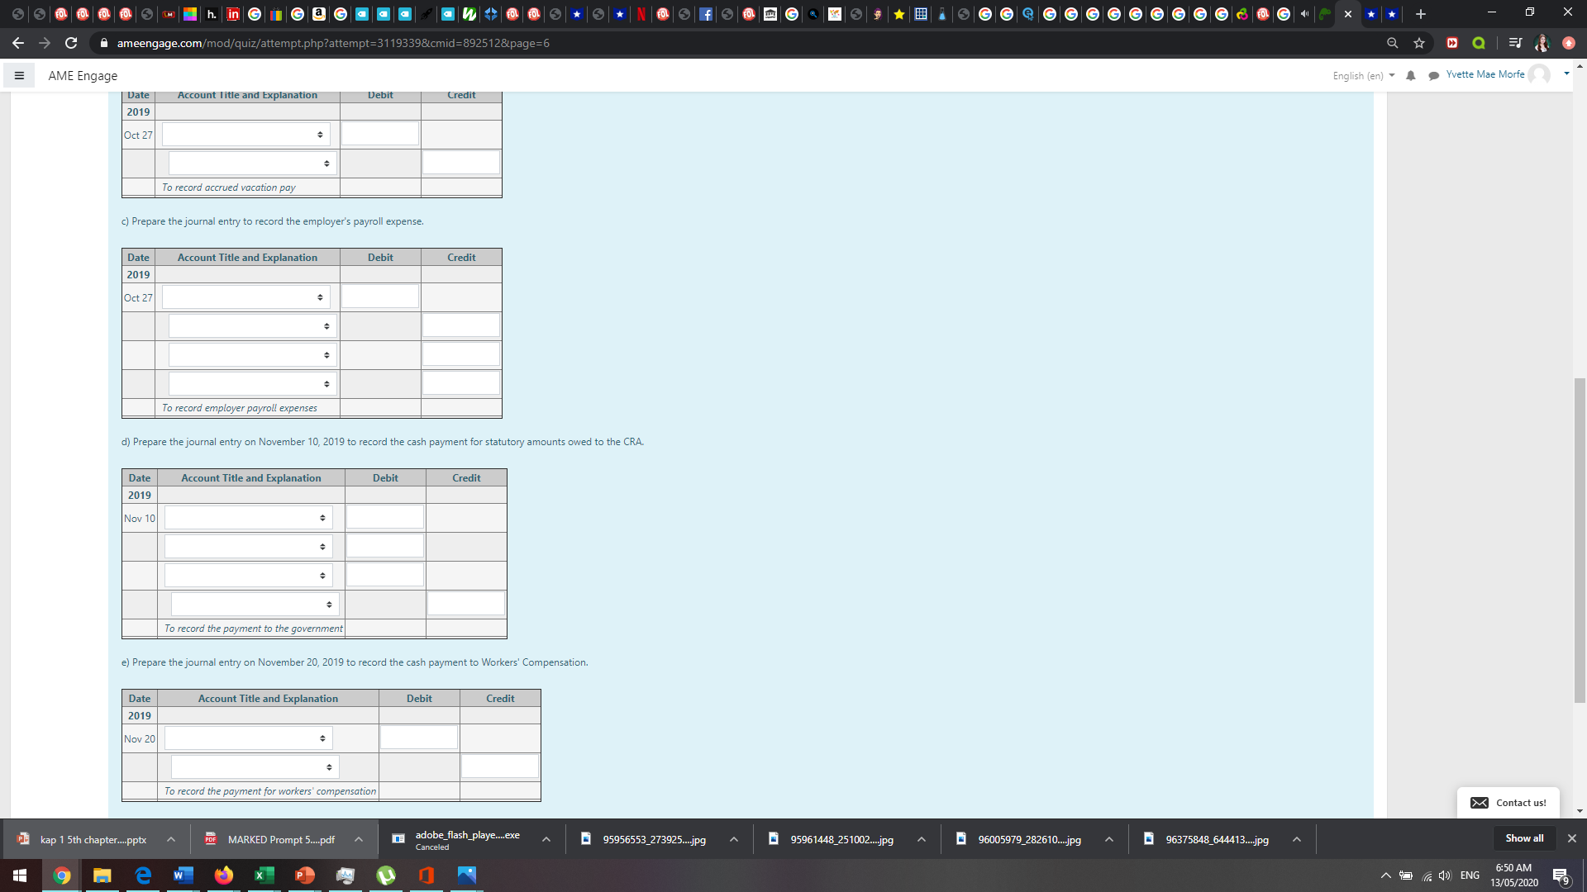
Task: Reload the quiz page
Action: (x=70, y=43)
